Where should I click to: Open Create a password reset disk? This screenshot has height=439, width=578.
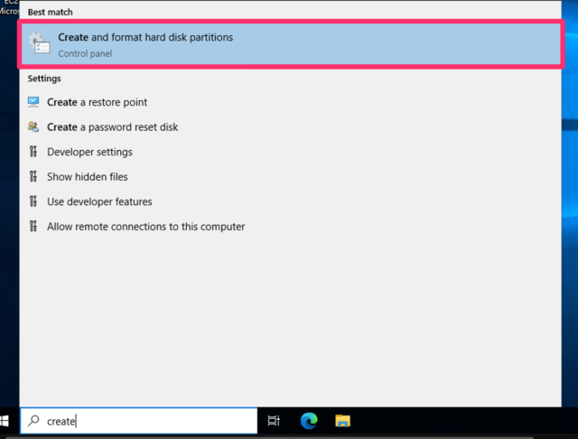112,127
